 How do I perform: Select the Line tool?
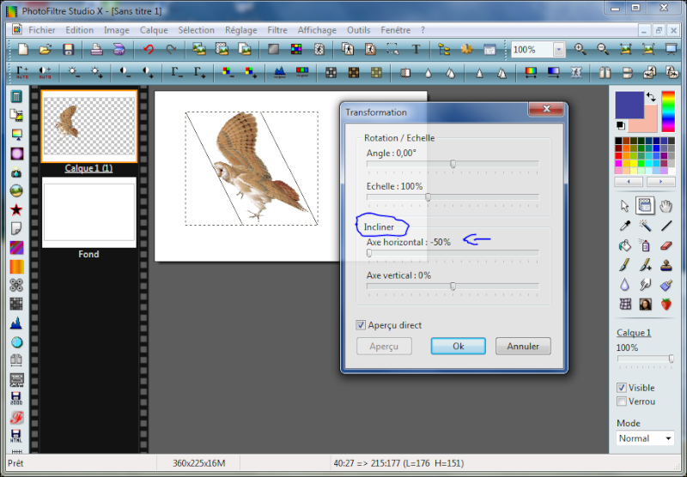pyautogui.click(x=666, y=226)
